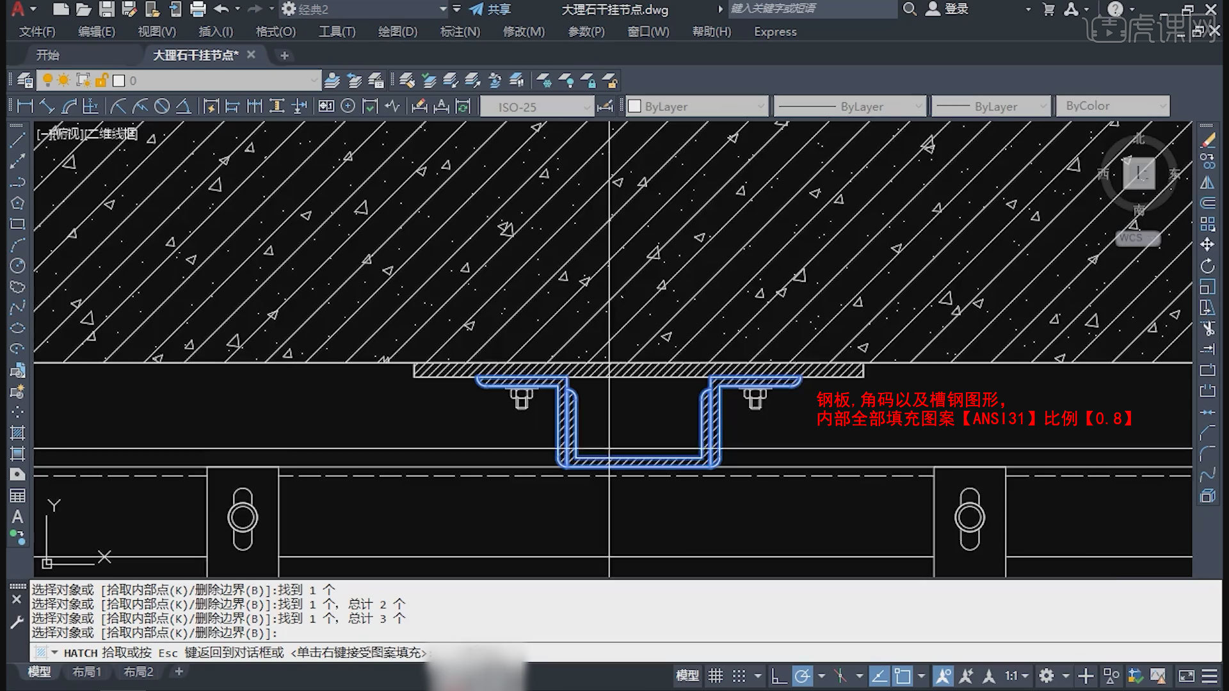Open Layer Properties Manager icon
The height and width of the screenshot is (691, 1229).
coord(25,81)
